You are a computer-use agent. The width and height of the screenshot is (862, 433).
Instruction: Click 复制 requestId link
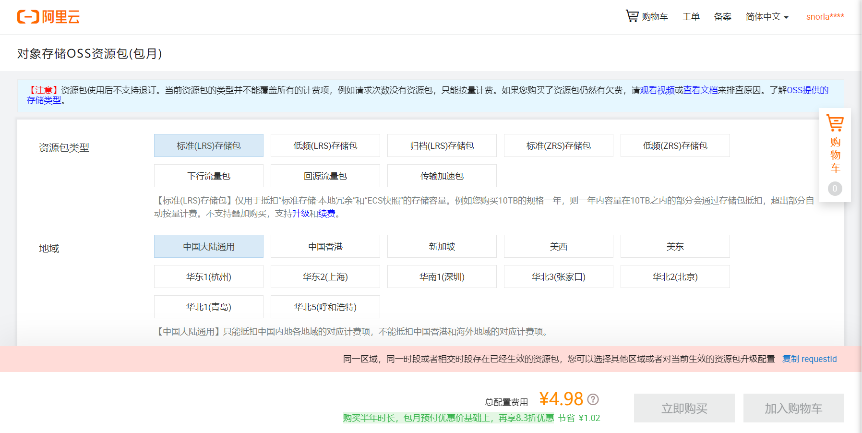click(810, 359)
